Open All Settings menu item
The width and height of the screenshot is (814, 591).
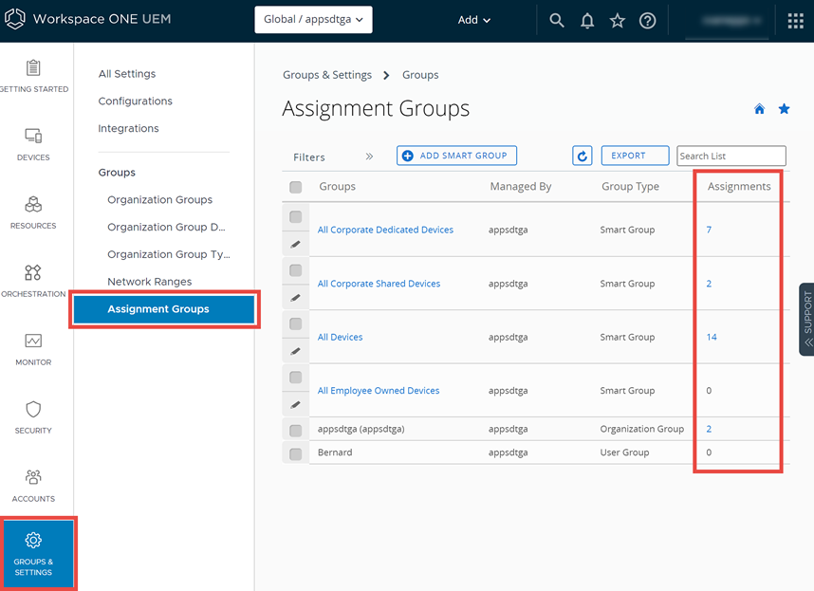pyautogui.click(x=127, y=74)
